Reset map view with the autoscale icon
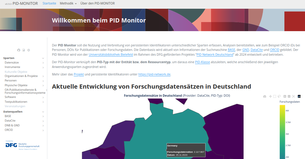Viewport: 305px width, 159px height. pyautogui.click(x=294, y=96)
